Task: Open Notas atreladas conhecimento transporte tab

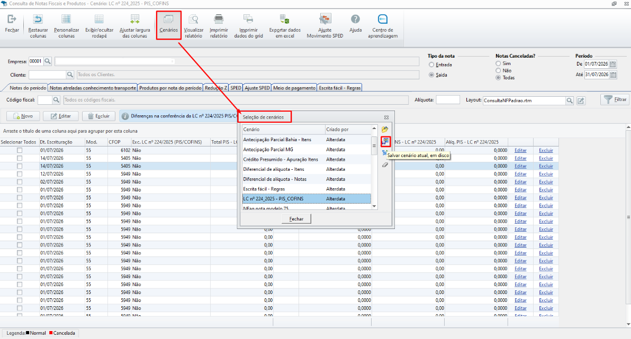Action: click(93, 88)
